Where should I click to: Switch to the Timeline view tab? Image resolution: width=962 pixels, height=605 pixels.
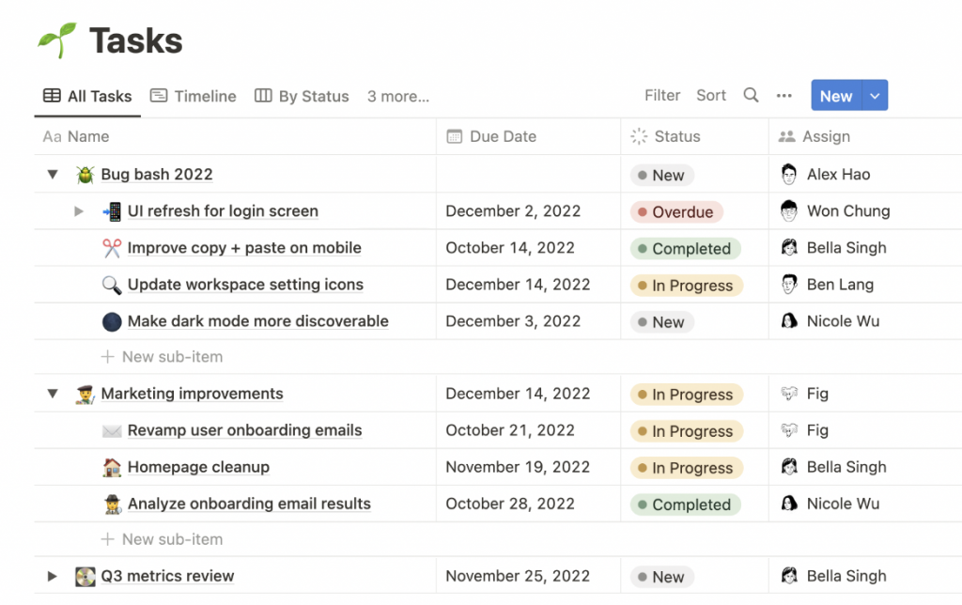pos(194,96)
